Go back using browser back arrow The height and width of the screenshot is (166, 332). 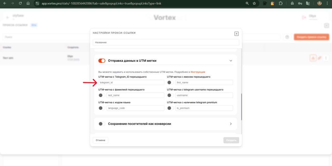point(4,3)
